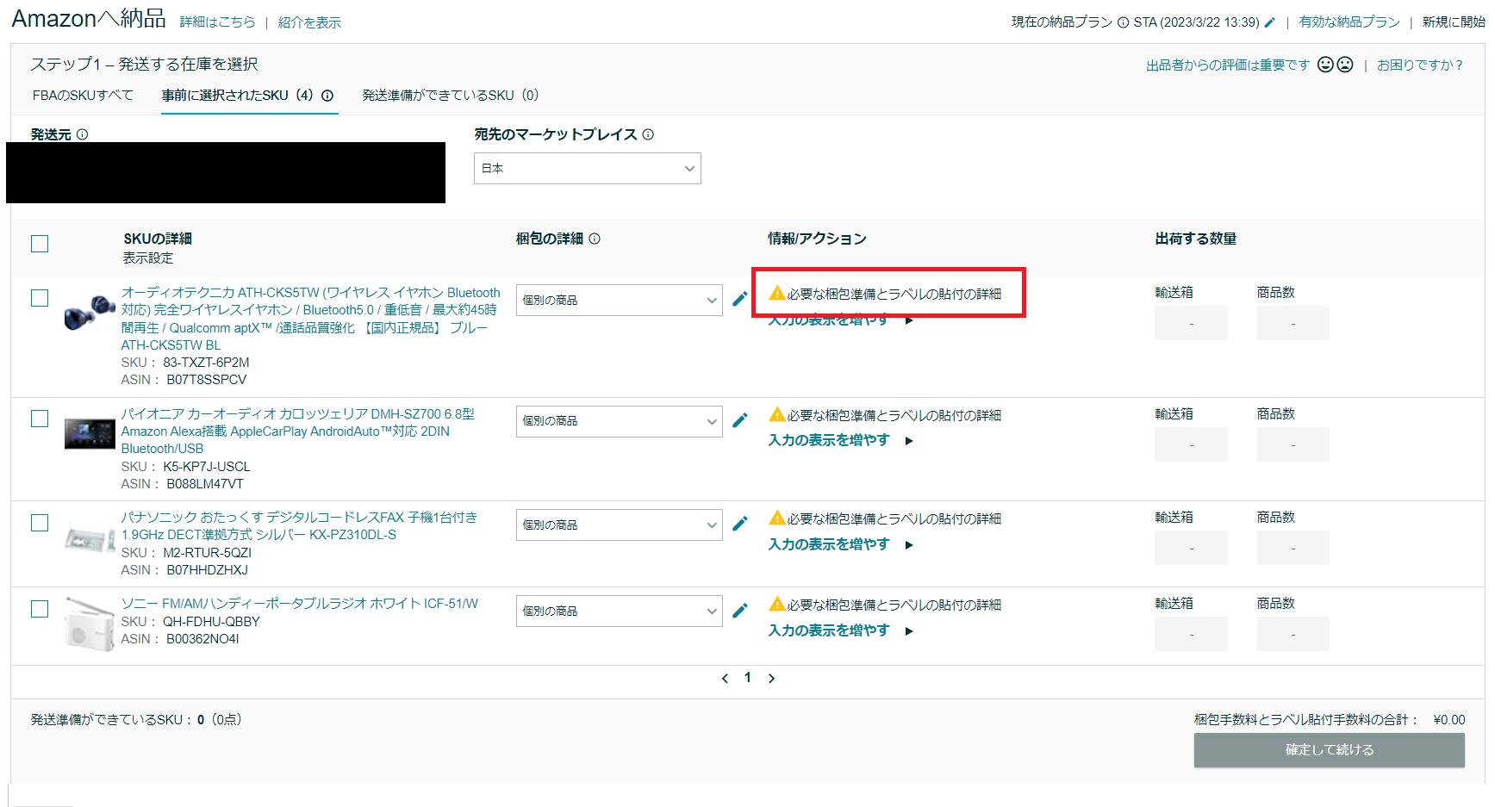Click 出品者からの評価は重要です link
This screenshot has height=807, width=1495.
pos(1227,65)
